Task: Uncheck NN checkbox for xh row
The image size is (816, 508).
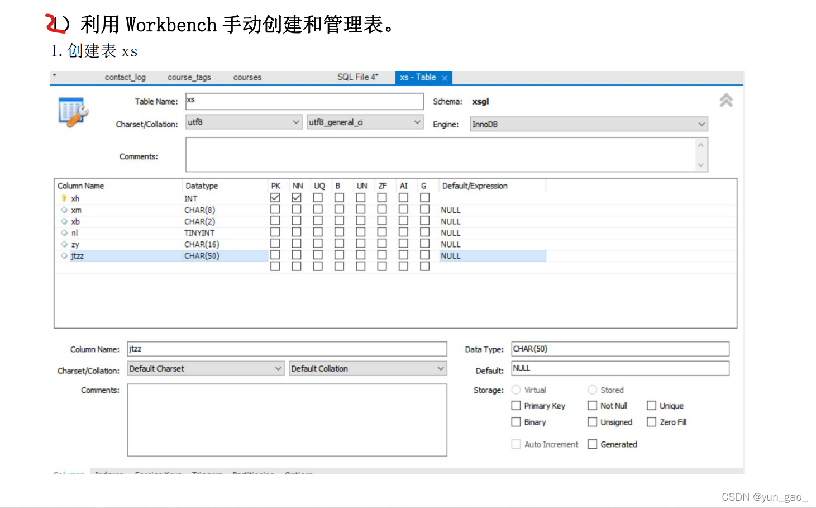Action: [x=297, y=198]
